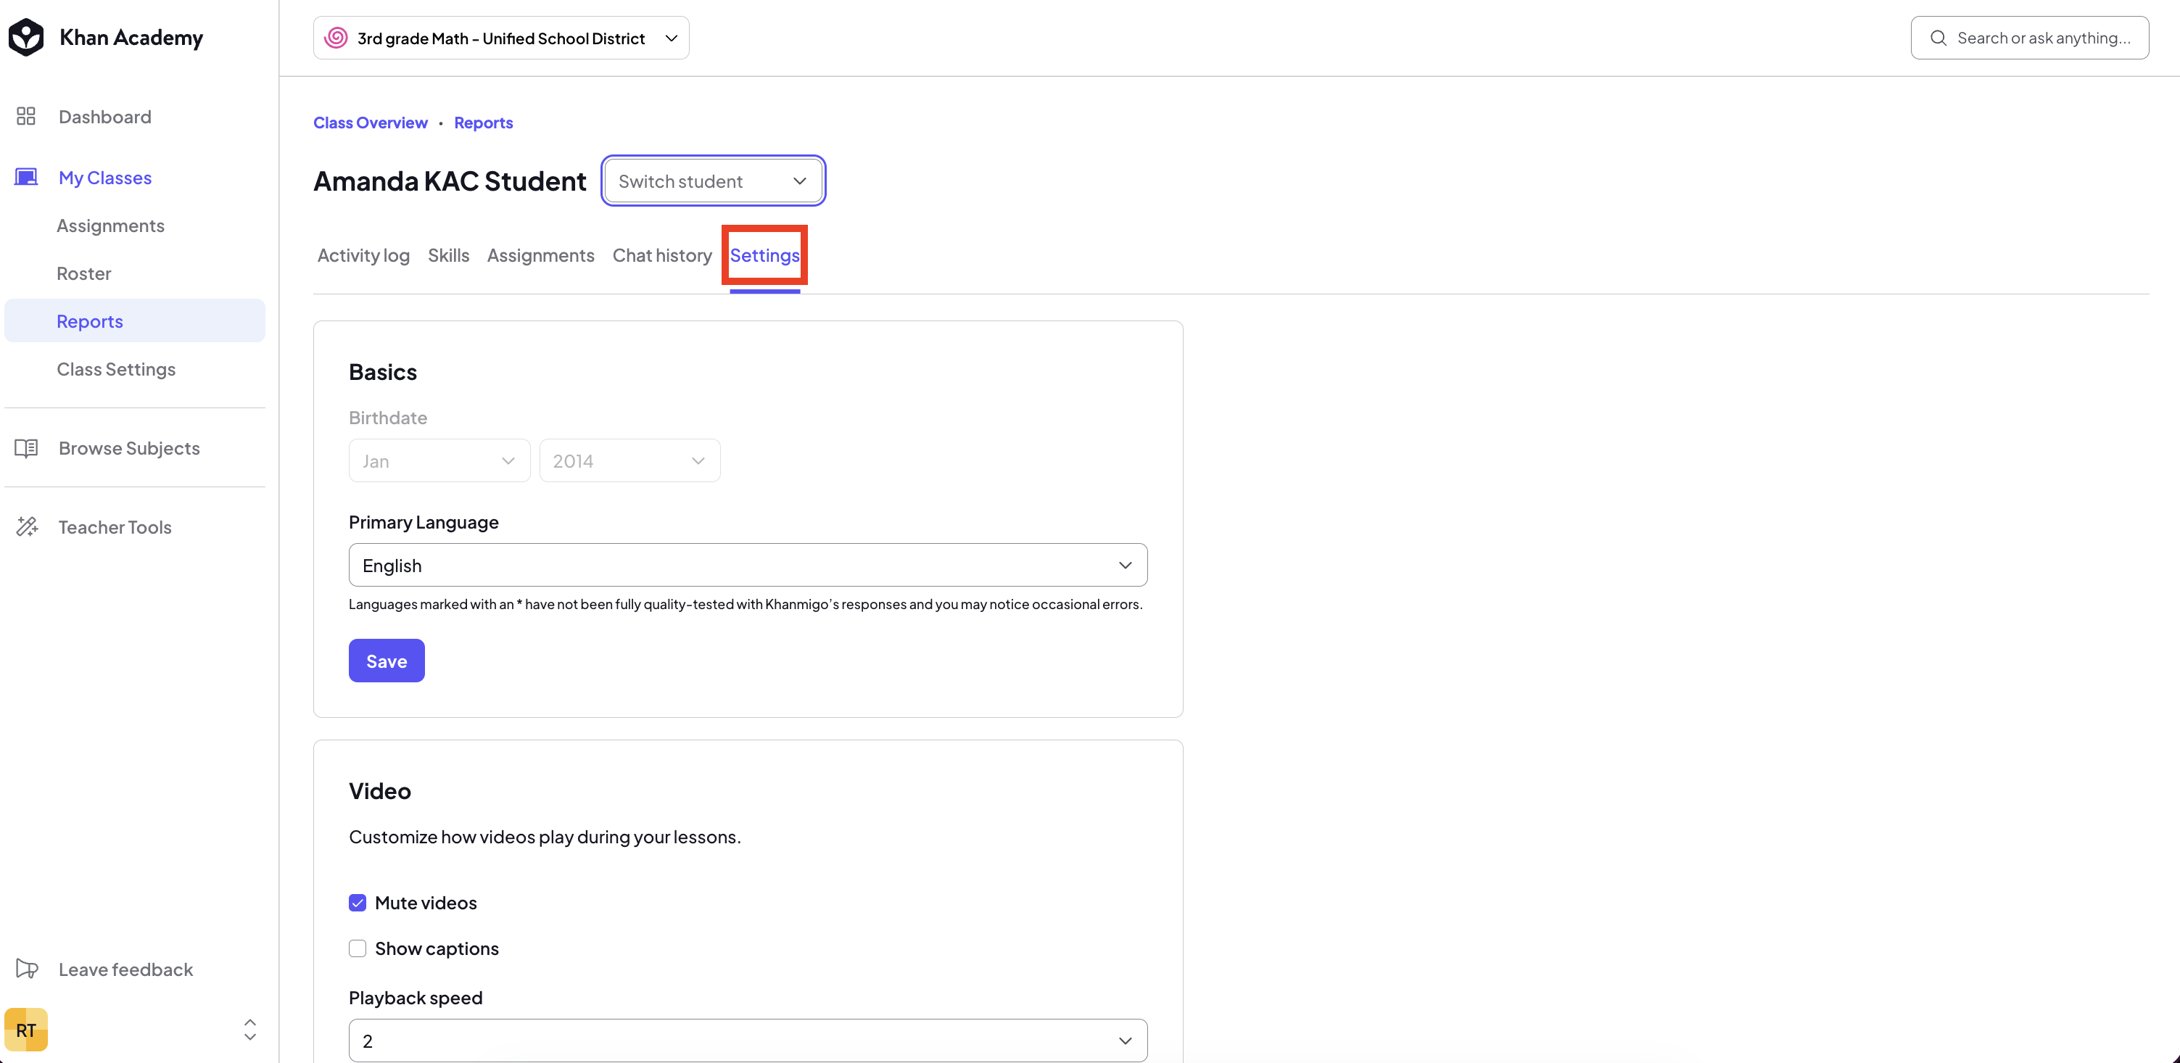Click Leave feedback link

click(126, 970)
